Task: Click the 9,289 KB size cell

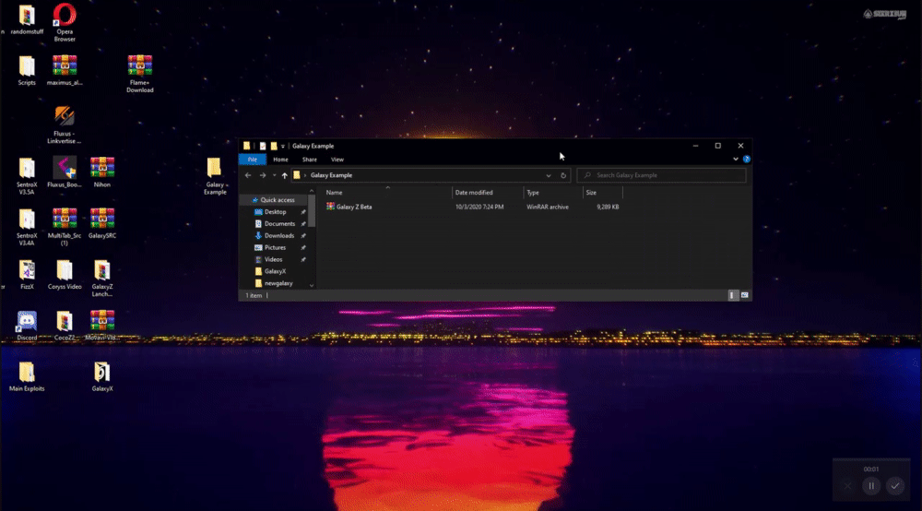Action: (x=608, y=207)
